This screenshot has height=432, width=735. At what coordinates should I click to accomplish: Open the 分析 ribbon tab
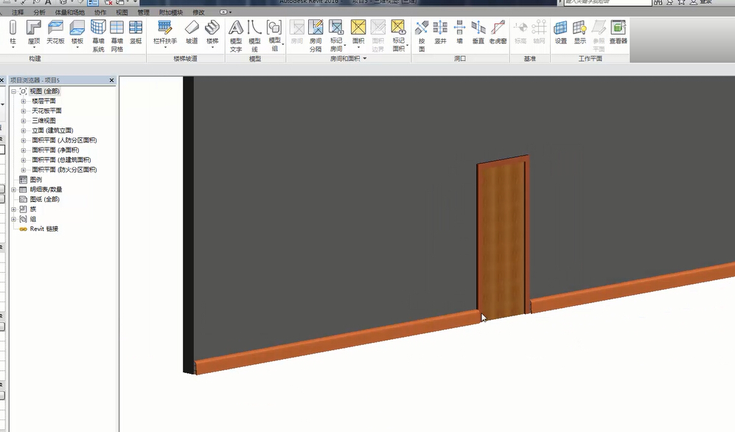pyautogui.click(x=40, y=13)
